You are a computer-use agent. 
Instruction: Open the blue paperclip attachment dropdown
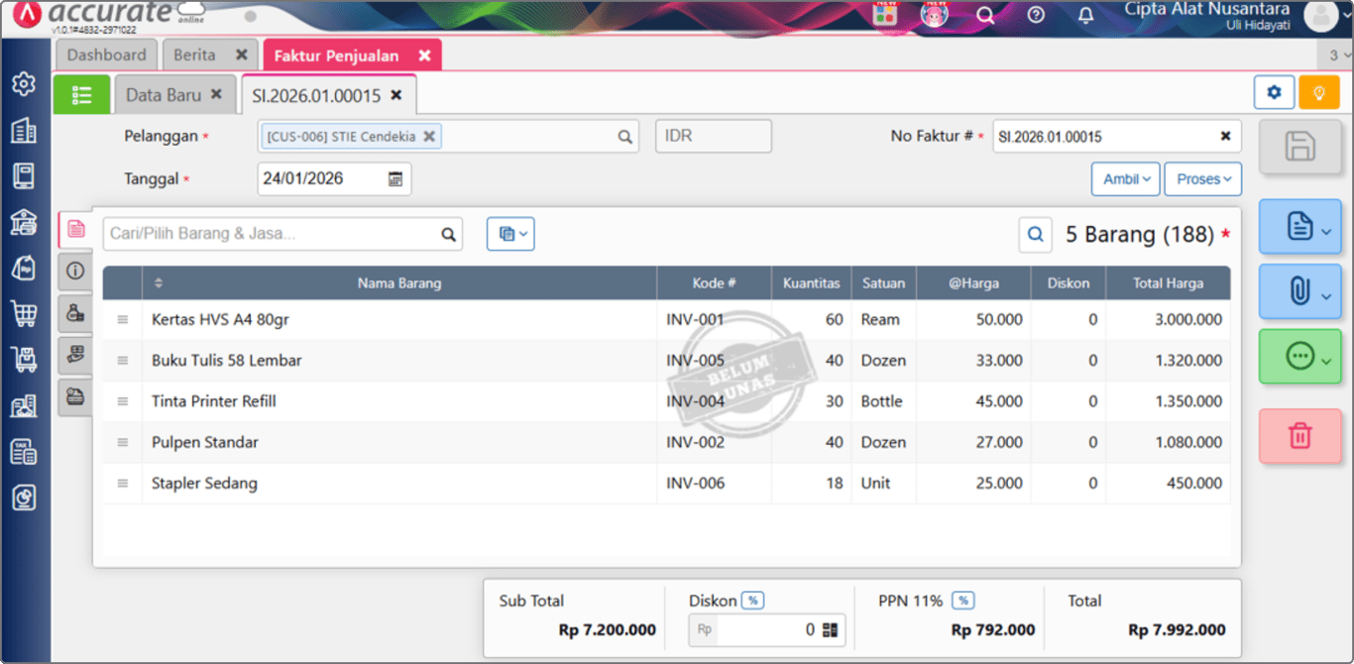coord(1299,291)
